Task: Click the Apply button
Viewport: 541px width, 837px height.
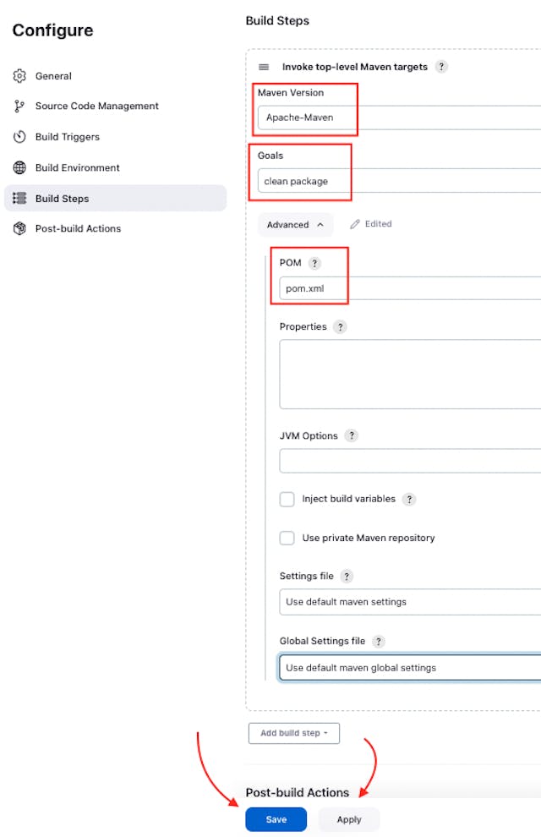Action: coord(348,818)
